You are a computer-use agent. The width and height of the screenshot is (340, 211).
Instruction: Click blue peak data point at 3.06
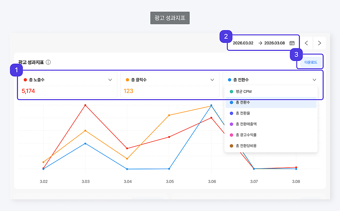(211, 105)
